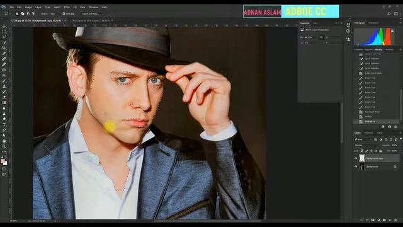Select the Gradient tool
Viewport: 403px width, 227px height.
pos(4,102)
